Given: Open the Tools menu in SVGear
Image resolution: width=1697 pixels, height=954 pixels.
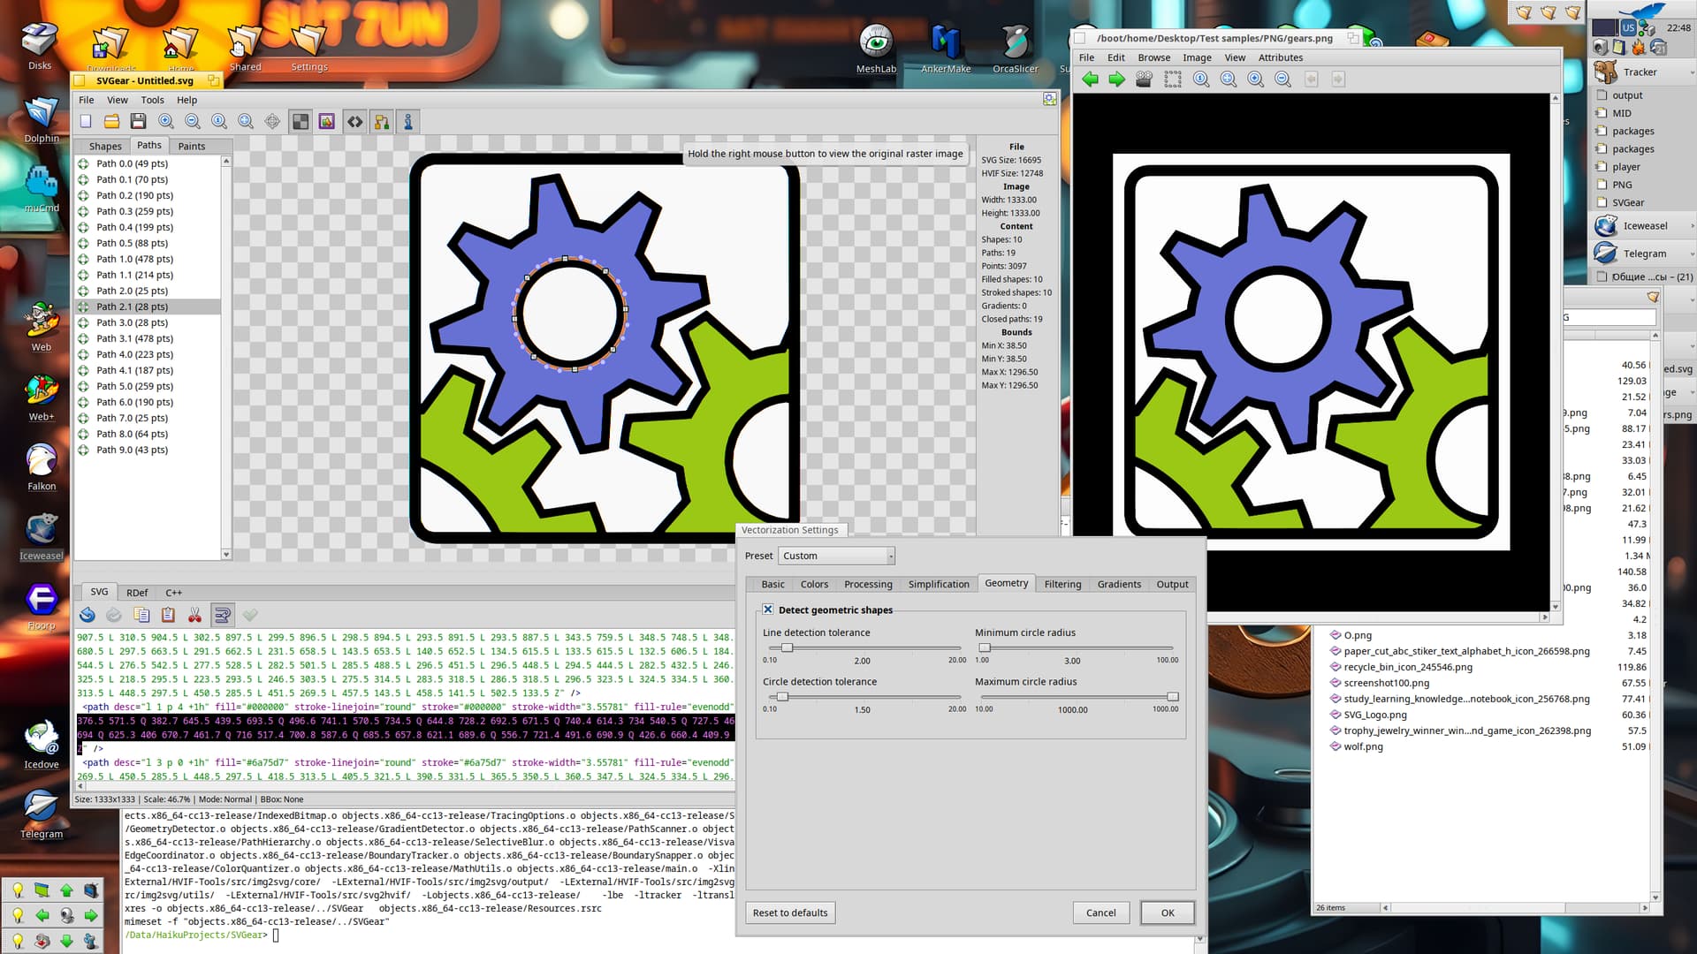Looking at the screenshot, I should [x=152, y=100].
